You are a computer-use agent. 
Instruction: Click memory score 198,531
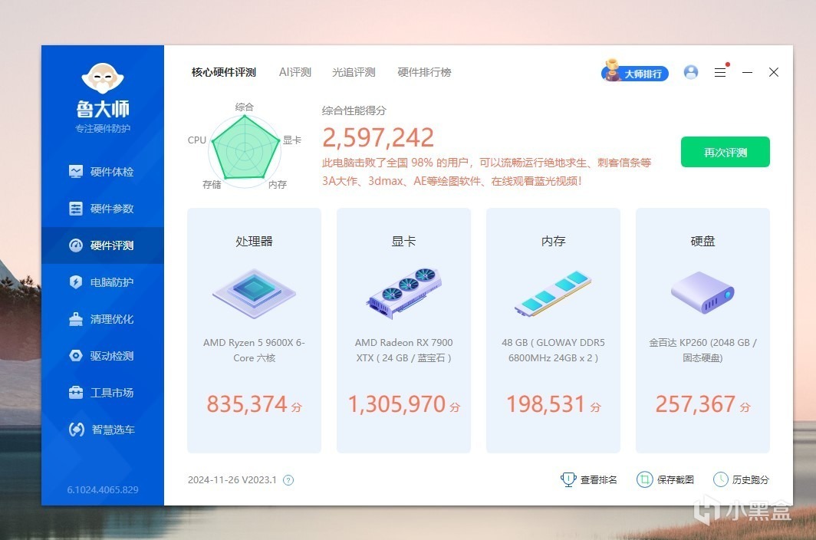tap(553, 404)
